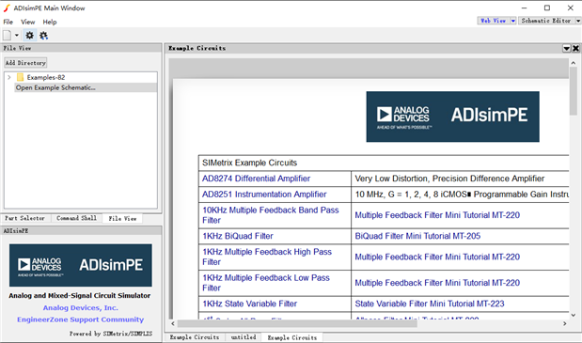This screenshot has width=582, height=343.
Task: Open the View menu
Action: (28, 22)
